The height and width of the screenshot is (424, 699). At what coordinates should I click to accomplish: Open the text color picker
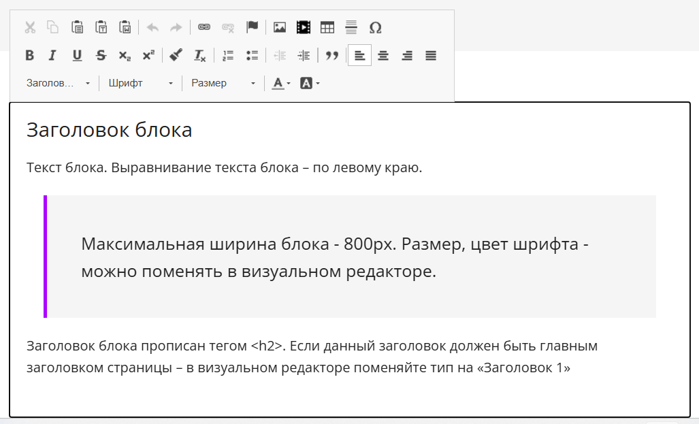[281, 83]
